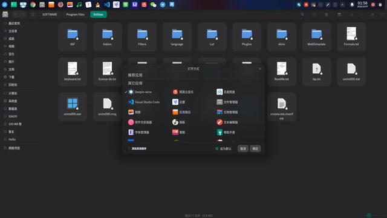This screenshot has width=387, height=218.
Task: Open Telegram from the dock
Action: point(163,4)
